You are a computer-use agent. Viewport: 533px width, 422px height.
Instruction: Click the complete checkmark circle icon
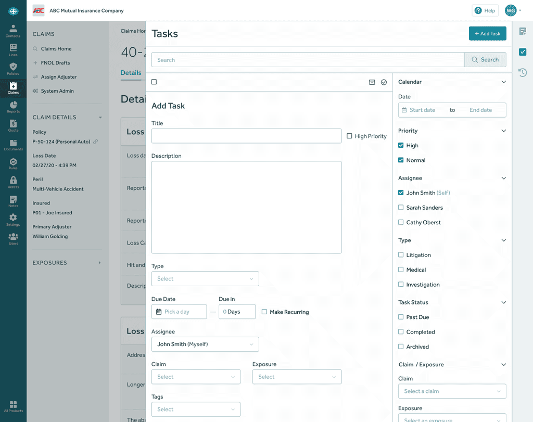(x=384, y=82)
